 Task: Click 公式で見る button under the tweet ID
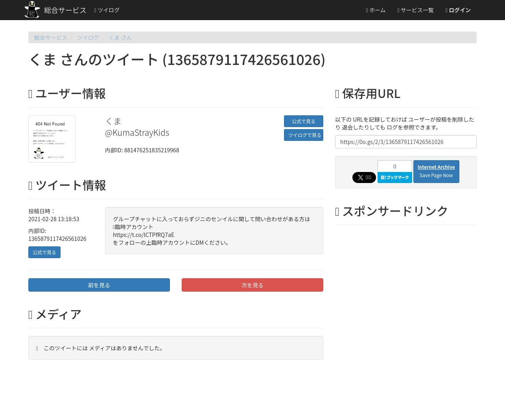pyautogui.click(x=44, y=252)
